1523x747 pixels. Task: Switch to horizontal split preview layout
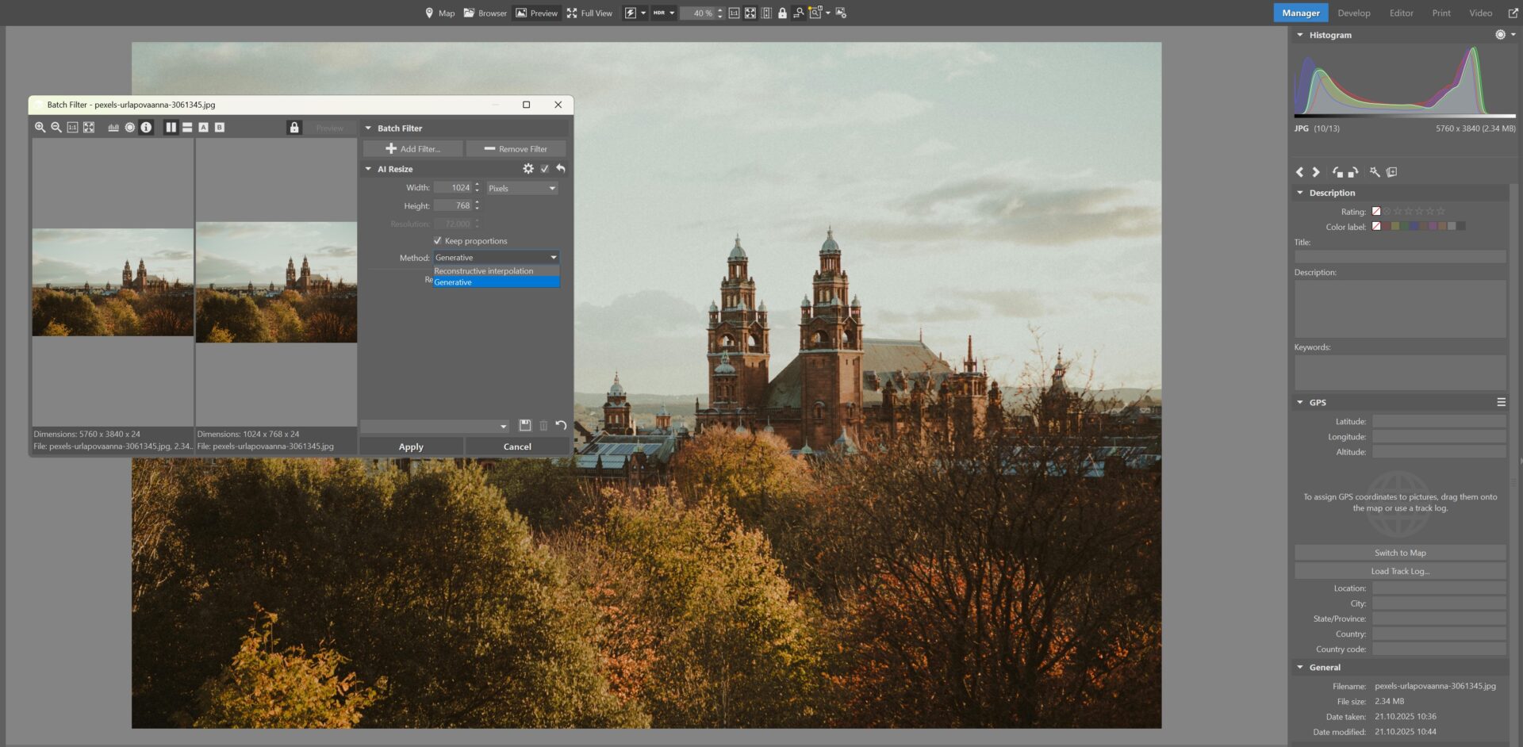click(x=187, y=127)
